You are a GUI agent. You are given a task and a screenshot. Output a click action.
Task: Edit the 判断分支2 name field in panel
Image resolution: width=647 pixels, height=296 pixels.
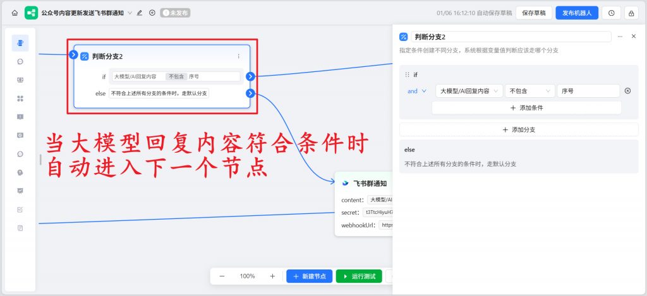(511, 37)
